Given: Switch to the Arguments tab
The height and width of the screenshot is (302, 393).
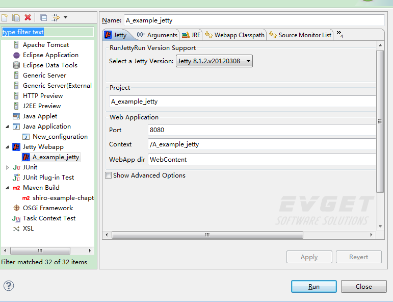Looking at the screenshot, I should click(x=157, y=35).
